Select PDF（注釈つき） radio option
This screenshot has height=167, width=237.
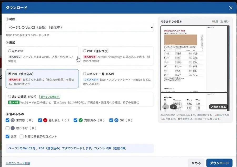pyautogui.click(x=85, y=51)
